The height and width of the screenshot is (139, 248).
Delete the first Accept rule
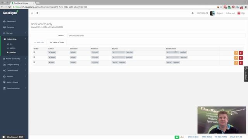[x=241, y=53]
